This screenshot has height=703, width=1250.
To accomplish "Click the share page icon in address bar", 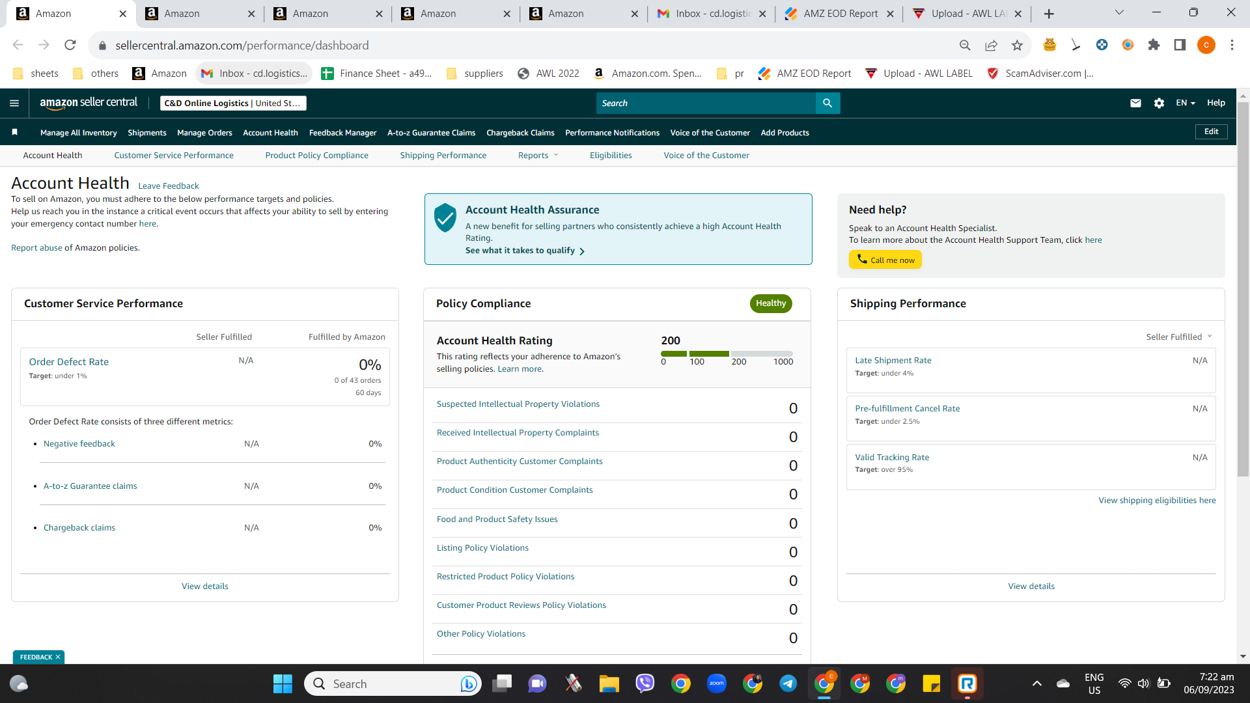I will click(991, 45).
